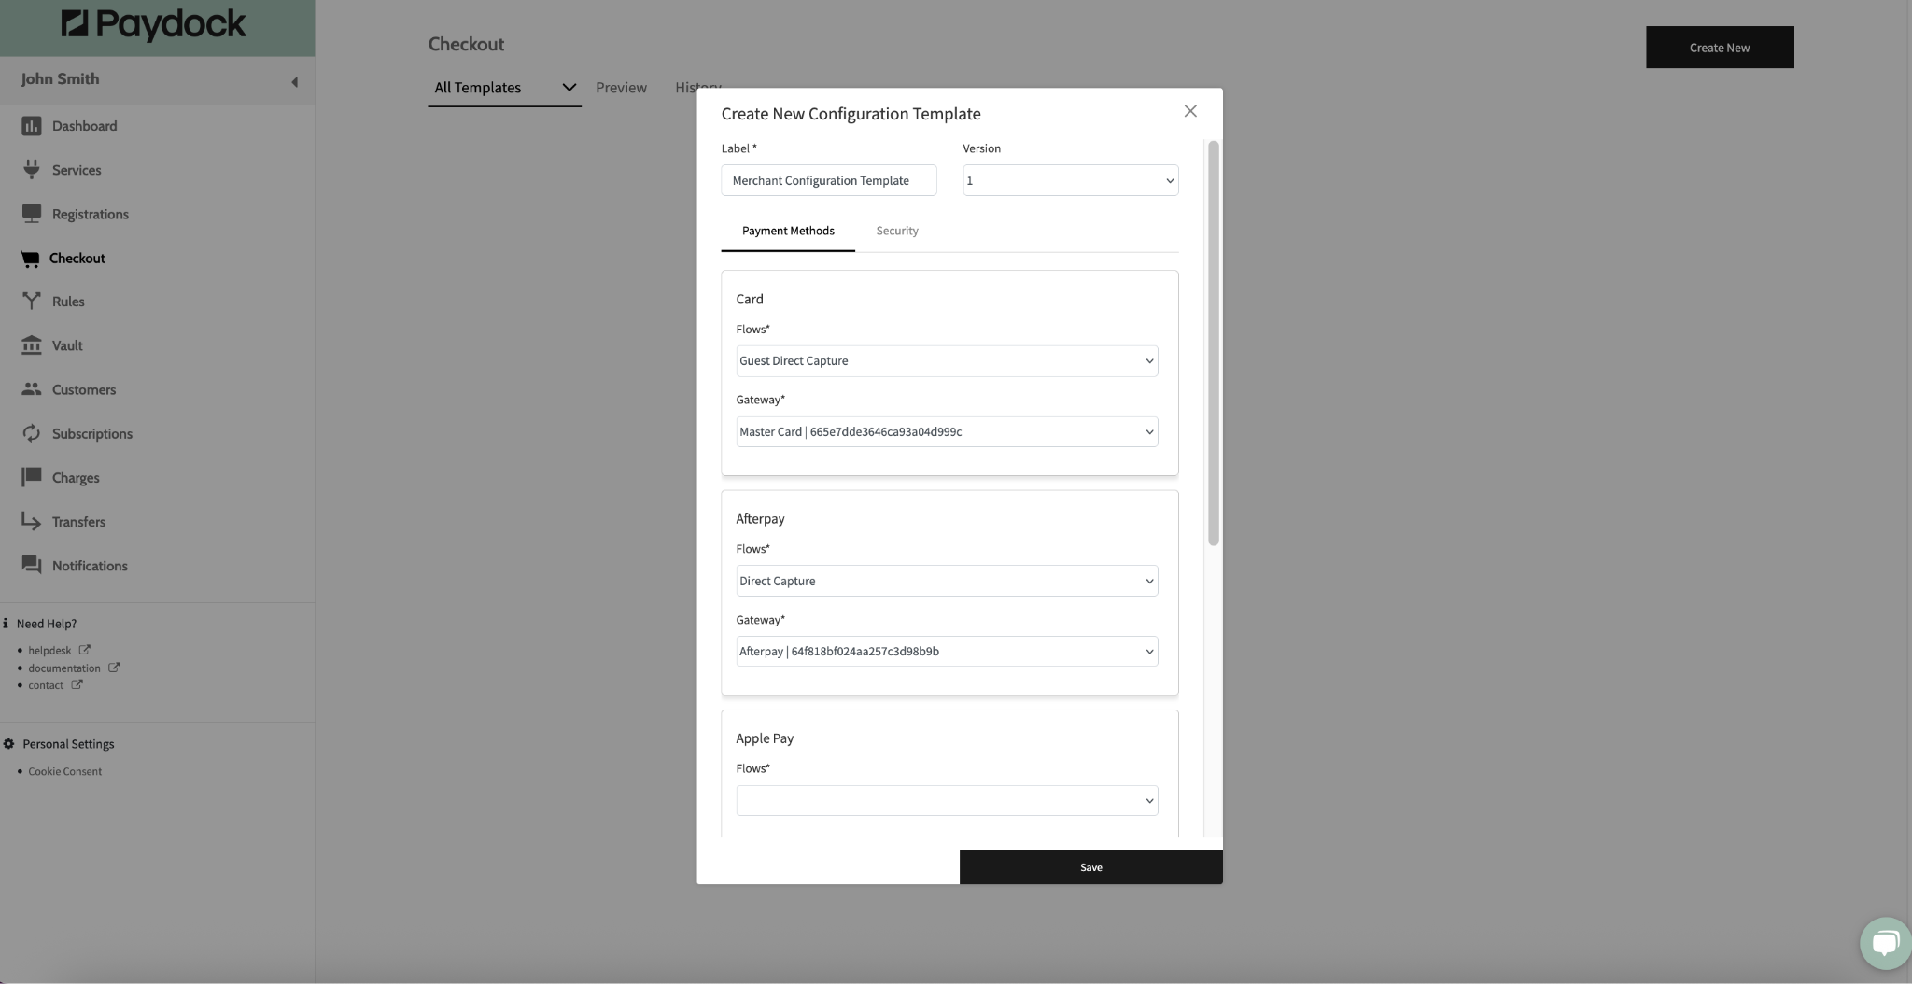Open Services menu item
This screenshot has width=1912, height=984.
[77, 170]
